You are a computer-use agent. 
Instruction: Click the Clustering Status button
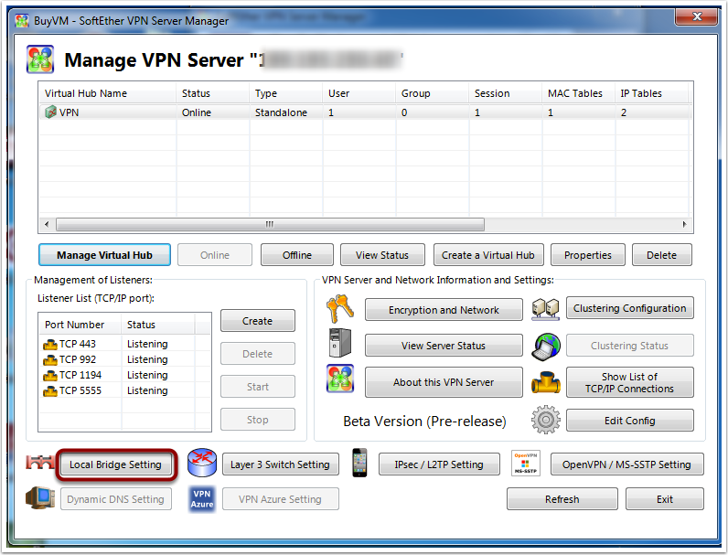(629, 346)
